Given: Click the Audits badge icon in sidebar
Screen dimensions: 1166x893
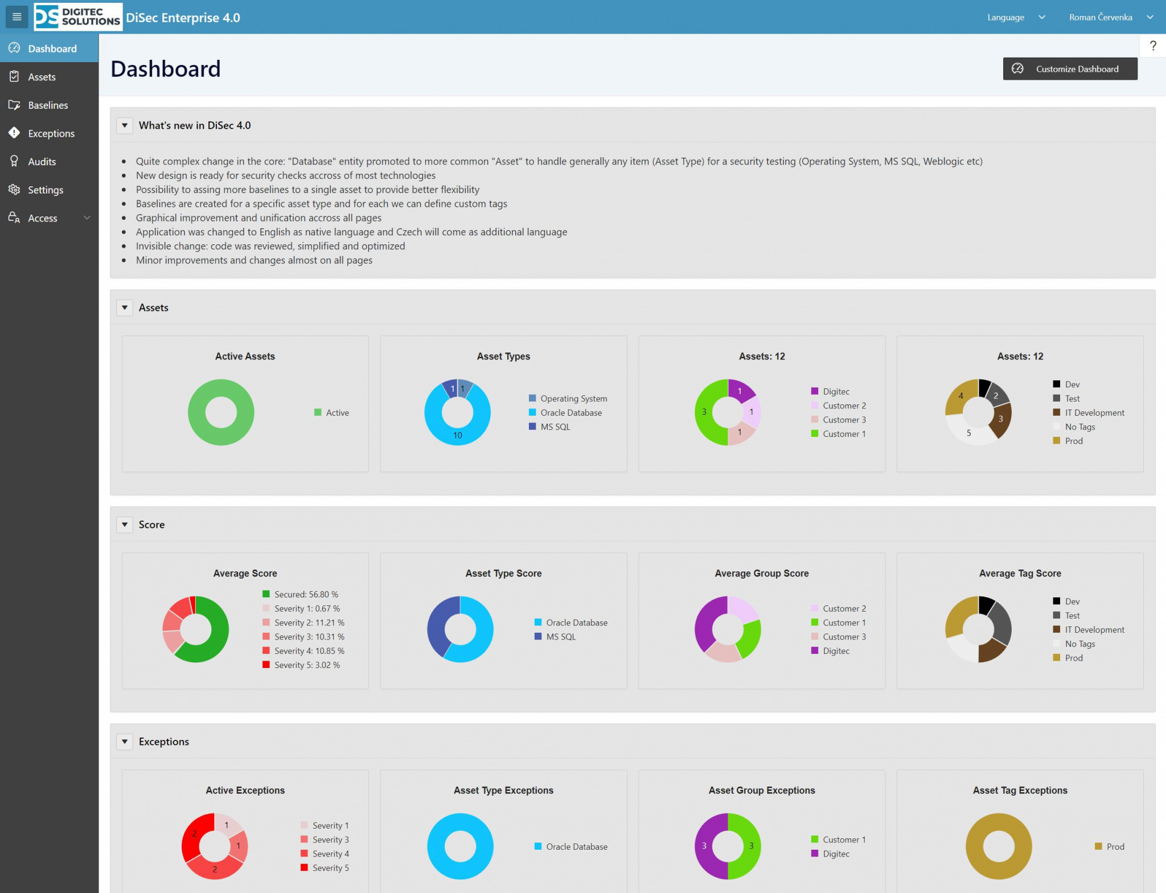Looking at the screenshot, I should click(x=14, y=161).
